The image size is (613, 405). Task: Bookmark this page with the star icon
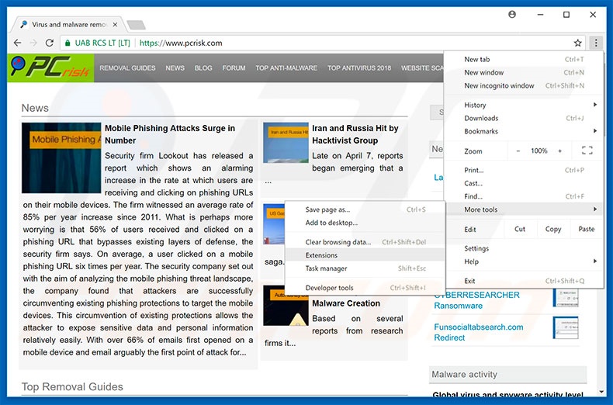point(578,43)
